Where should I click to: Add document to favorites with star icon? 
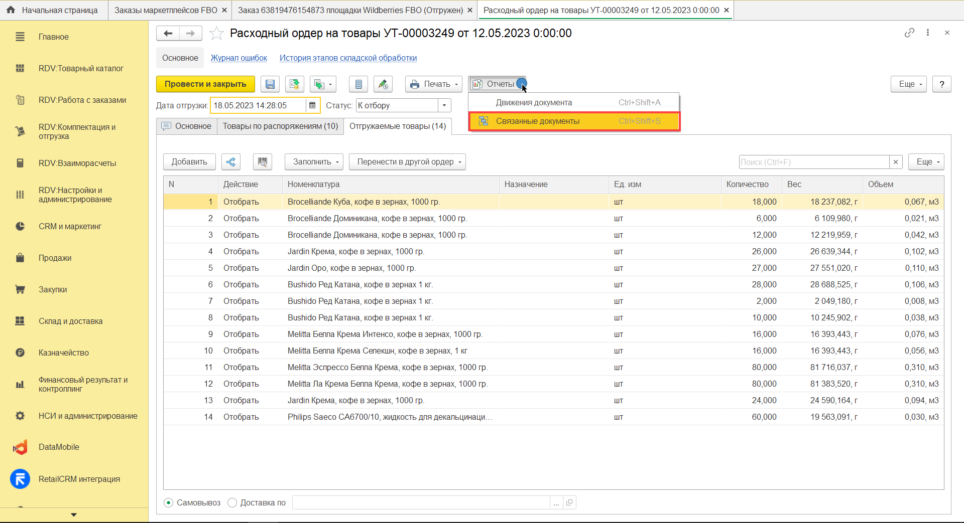(216, 34)
